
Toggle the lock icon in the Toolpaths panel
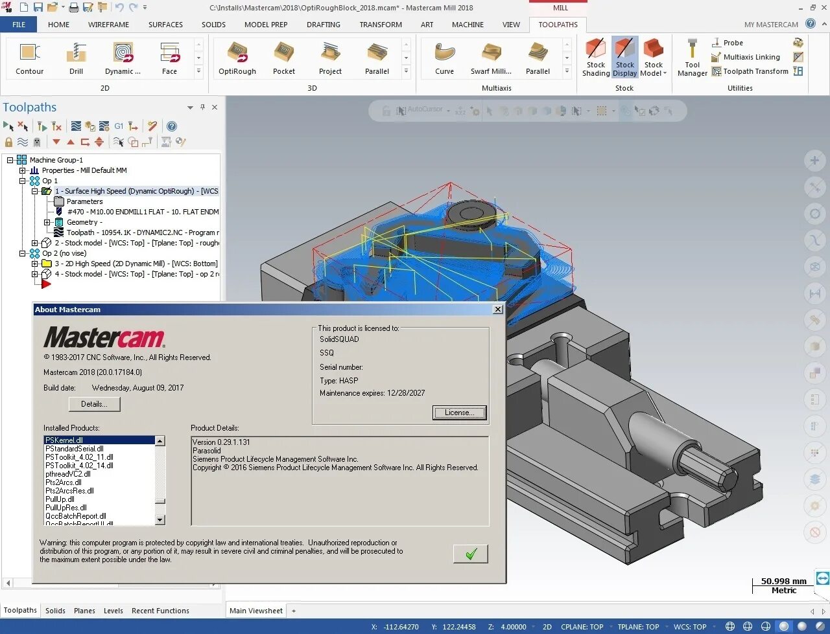(x=9, y=142)
